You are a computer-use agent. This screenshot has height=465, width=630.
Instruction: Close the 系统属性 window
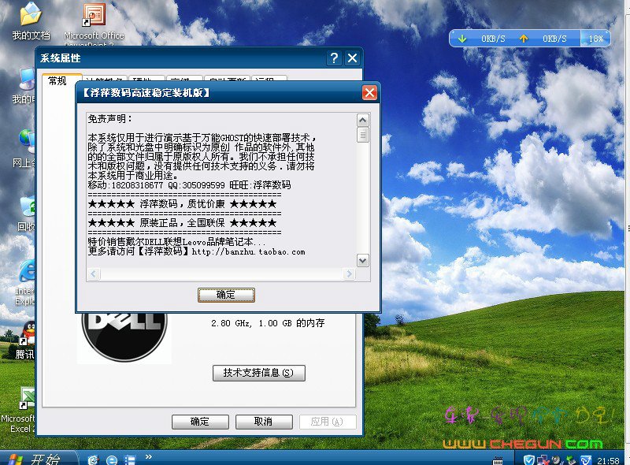(x=352, y=58)
